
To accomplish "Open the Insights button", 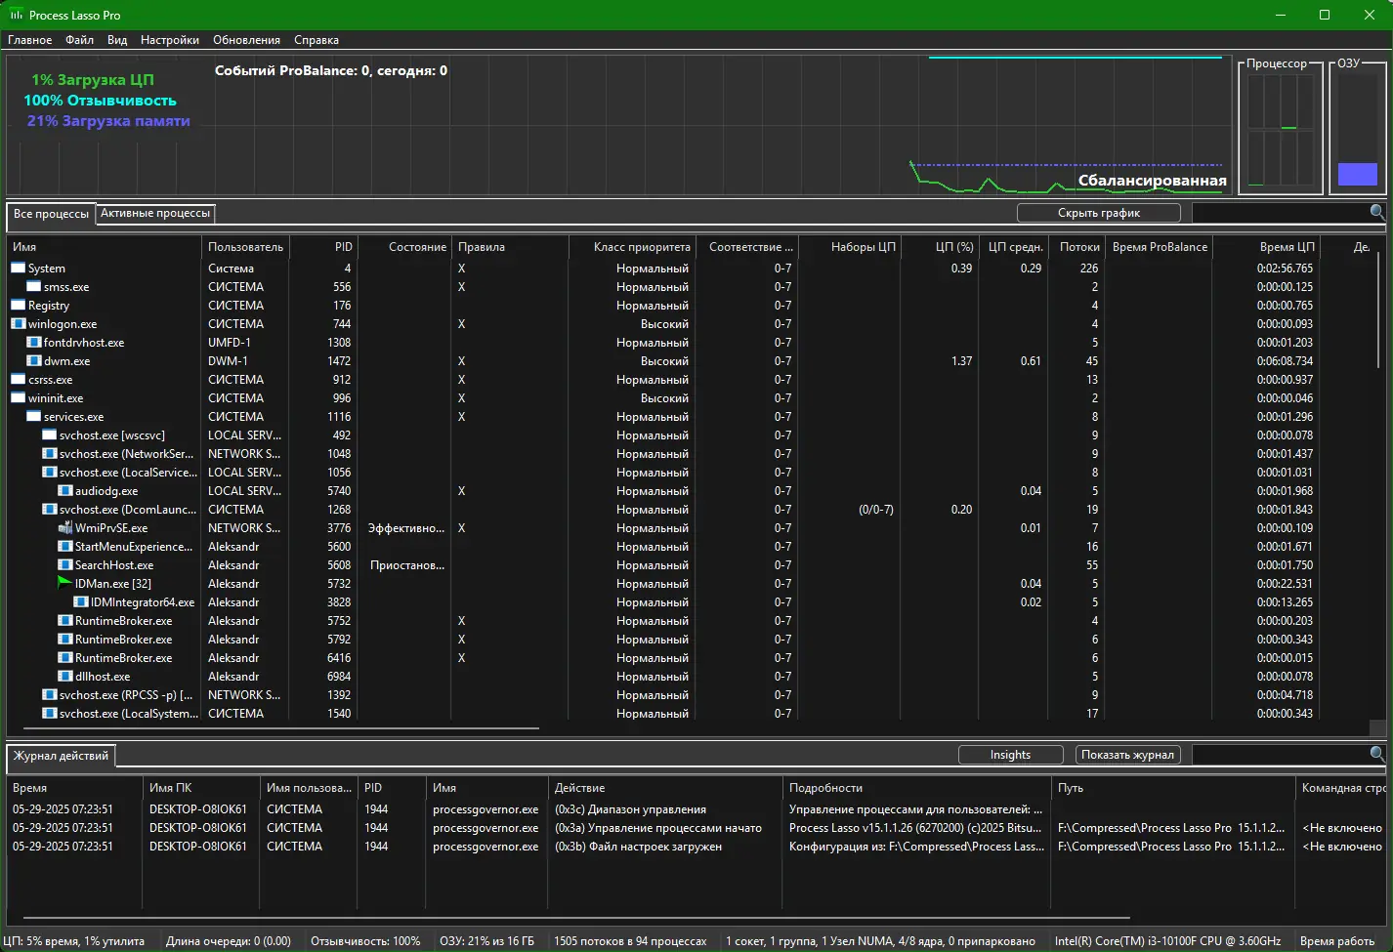I will (x=1010, y=755).
